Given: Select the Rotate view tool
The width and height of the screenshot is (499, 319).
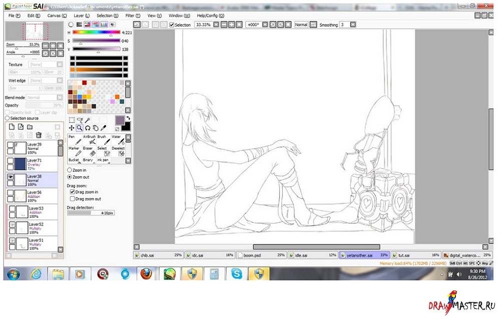Looking at the screenshot, I should coord(88,128).
